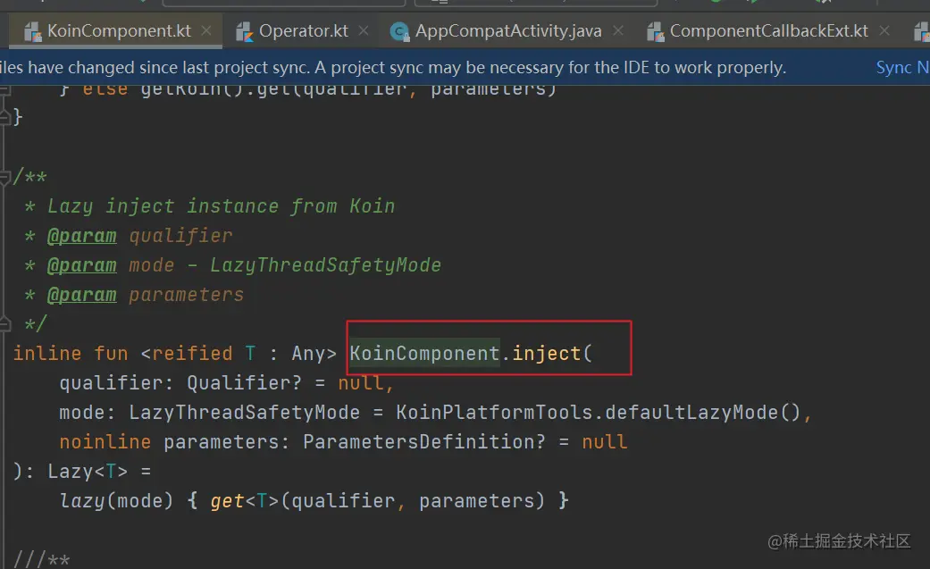The width and height of the screenshot is (930, 569).
Task: Click the inject function name
Action: click(x=546, y=354)
